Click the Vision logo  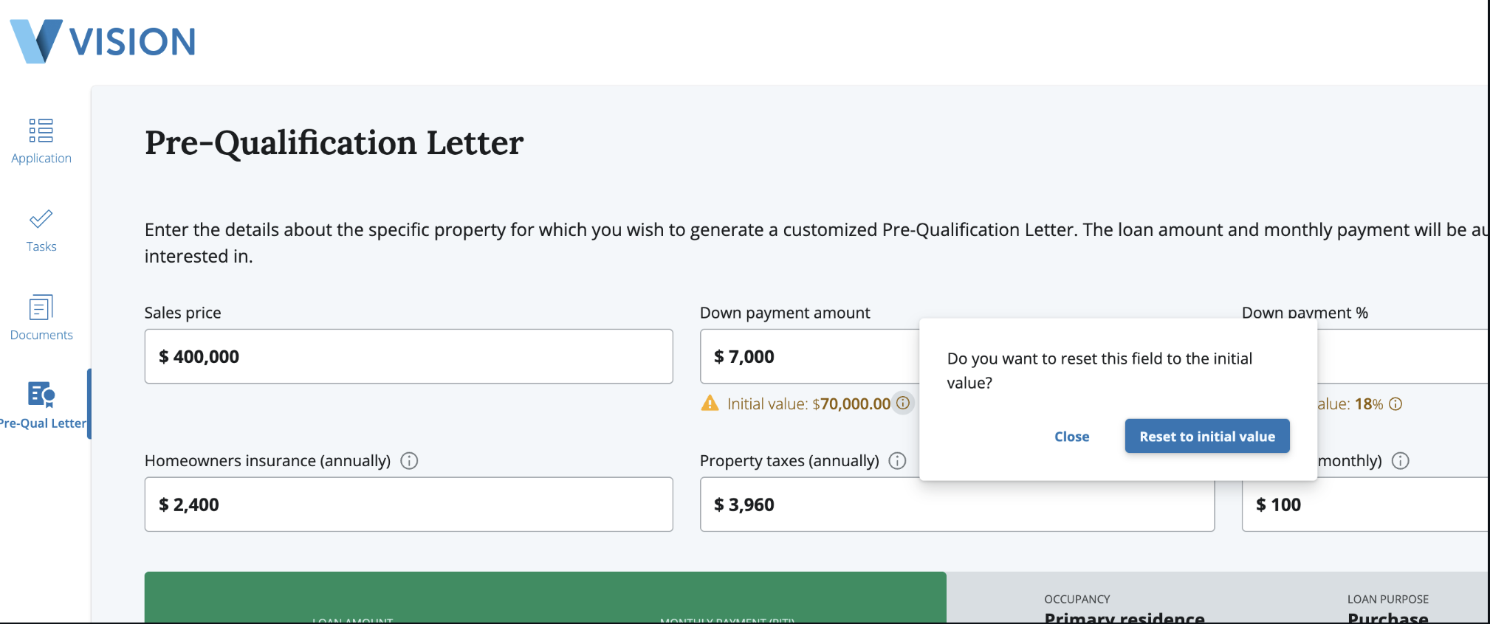pos(103,41)
